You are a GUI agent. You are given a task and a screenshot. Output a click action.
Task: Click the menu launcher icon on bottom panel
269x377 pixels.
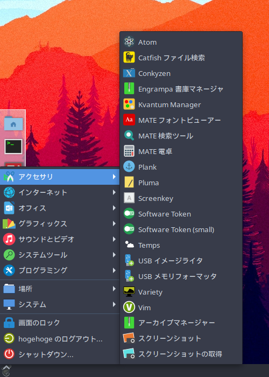[6, 371]
